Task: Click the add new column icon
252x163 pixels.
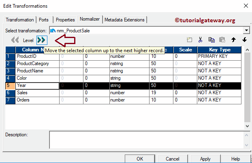Action: click(190, 40)
